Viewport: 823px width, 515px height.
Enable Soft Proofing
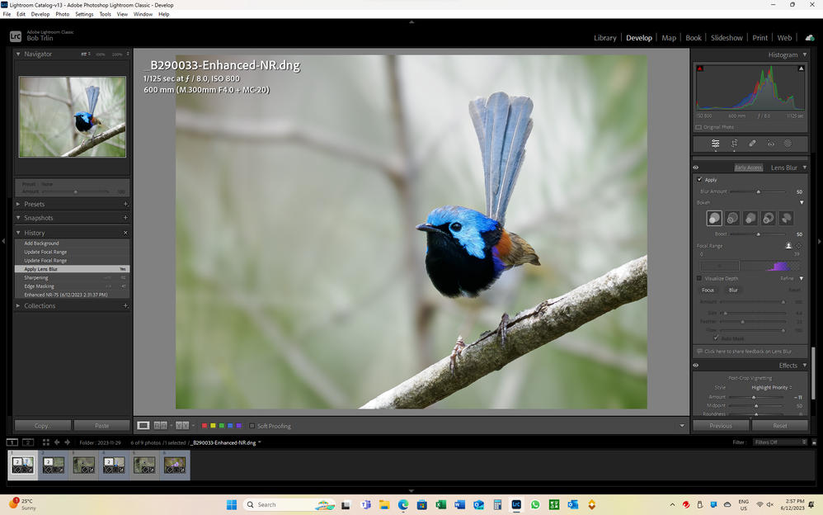tap(252, 426)
